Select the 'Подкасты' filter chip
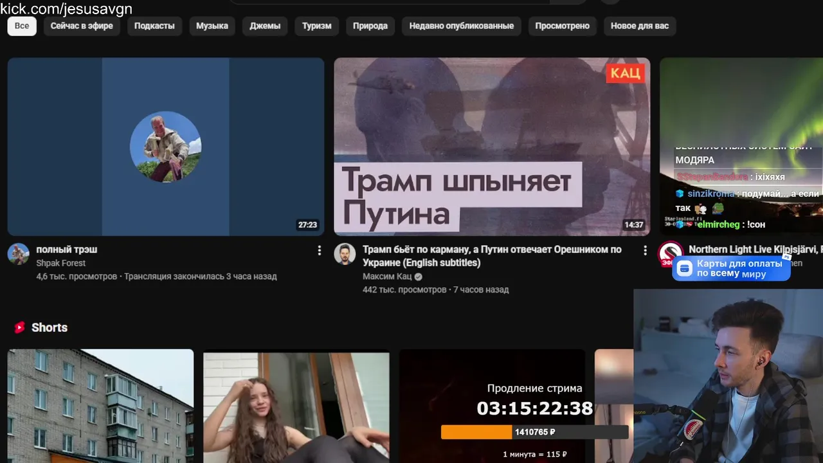Image resolution: width=823 pixels, height=463 pixels. 154,26
